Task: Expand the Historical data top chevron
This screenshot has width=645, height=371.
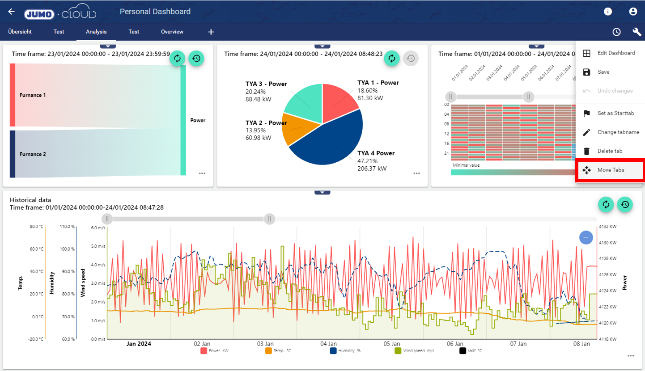Action: pyautogui.click(x=322, y=193)
